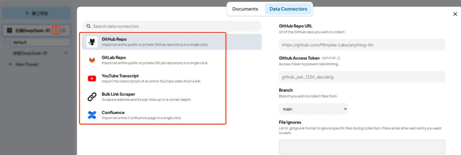Click the 'File Ignores' heading
Screen dimensions: 461x155
point(290,122)
